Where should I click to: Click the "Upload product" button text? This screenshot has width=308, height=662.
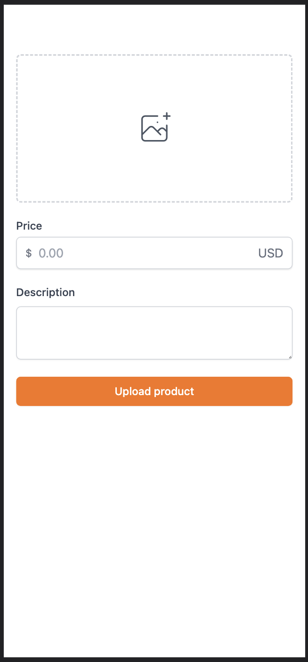click(154, 391)
